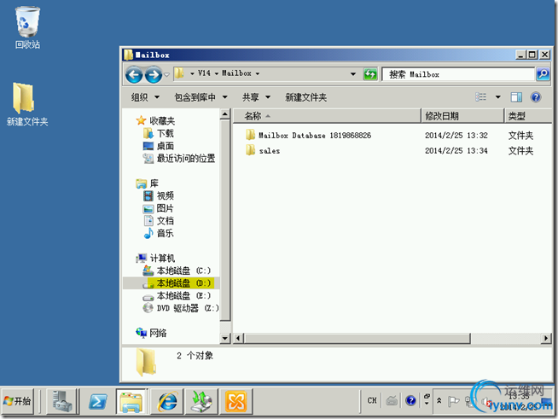Open Action Center flag icon

[x=453, y=401]
